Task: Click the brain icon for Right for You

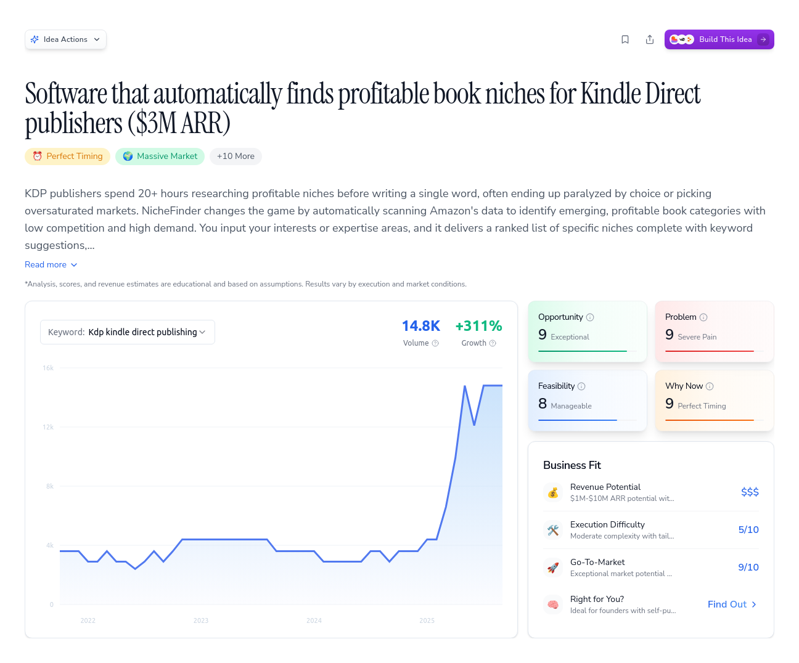Action: (553, 604)
